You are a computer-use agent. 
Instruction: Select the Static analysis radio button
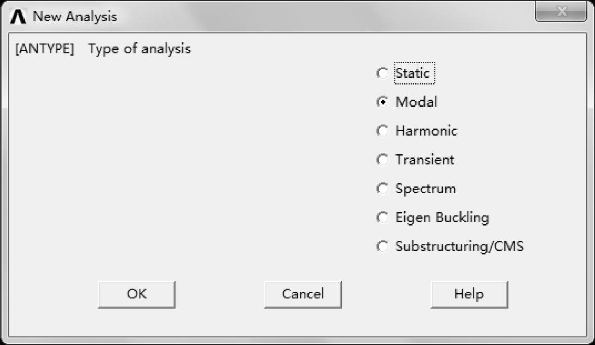383,73
